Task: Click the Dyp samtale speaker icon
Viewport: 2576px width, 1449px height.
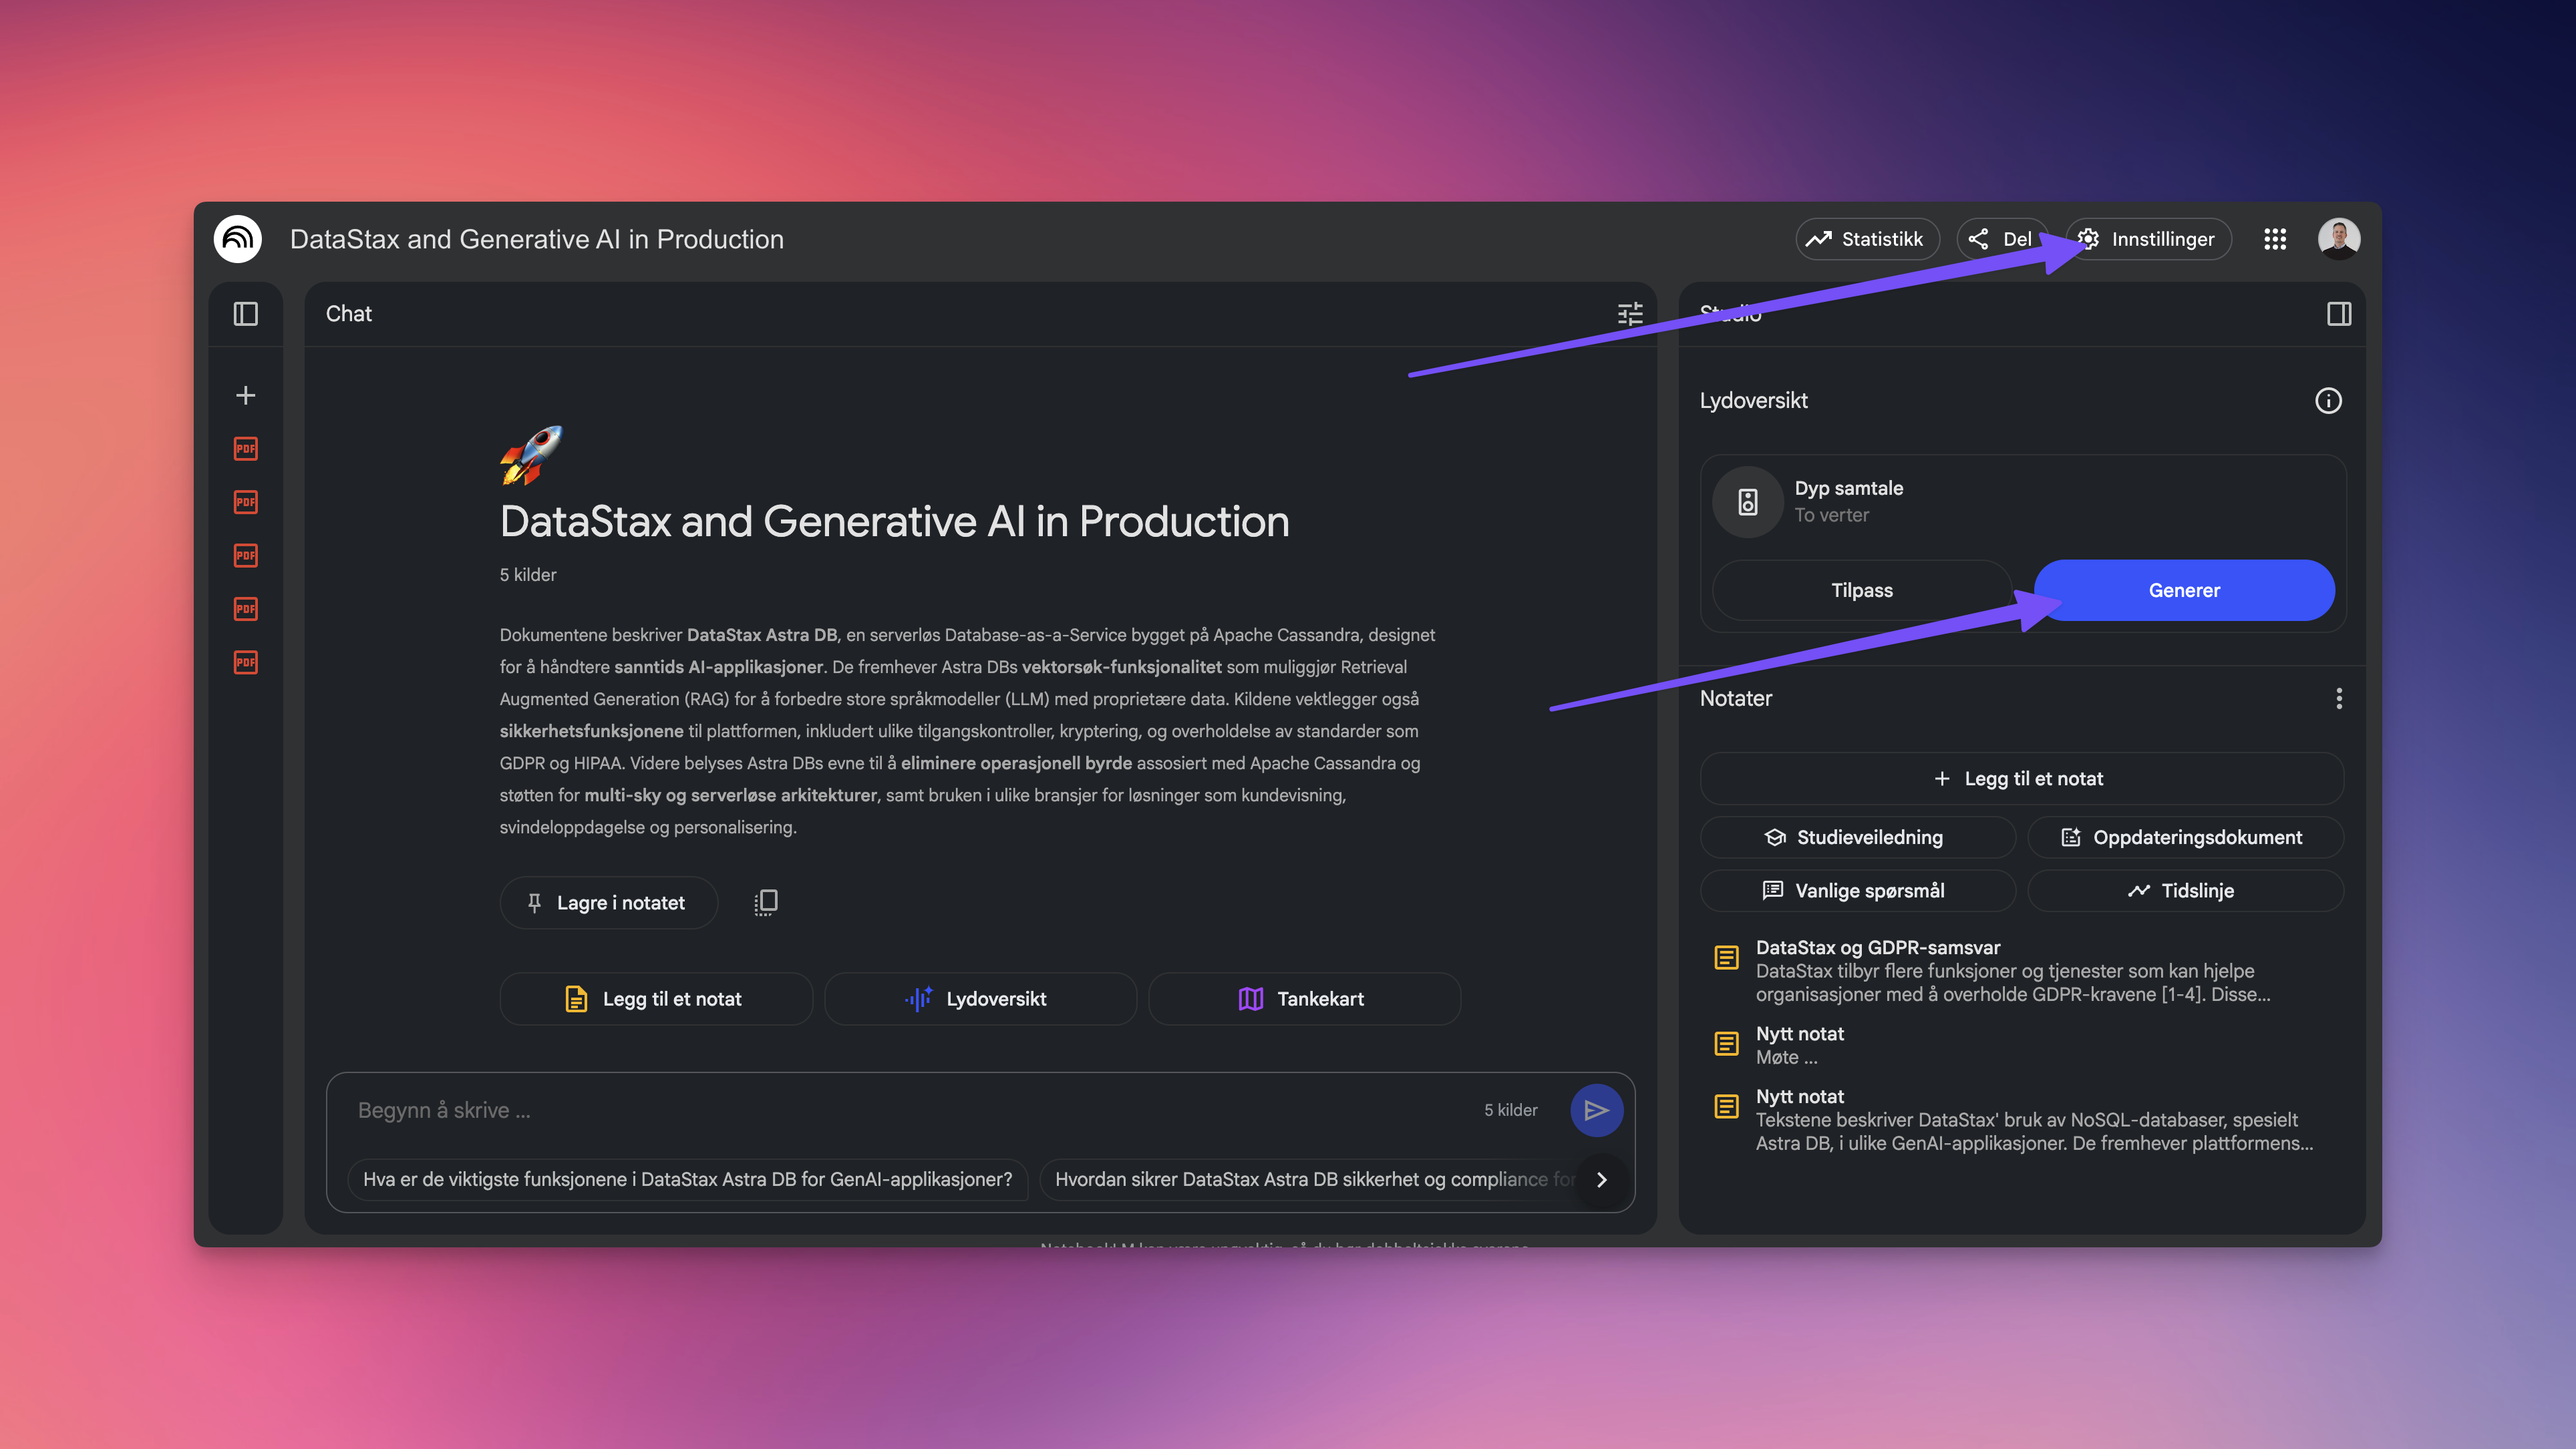Action: [x=1748, y=501]
